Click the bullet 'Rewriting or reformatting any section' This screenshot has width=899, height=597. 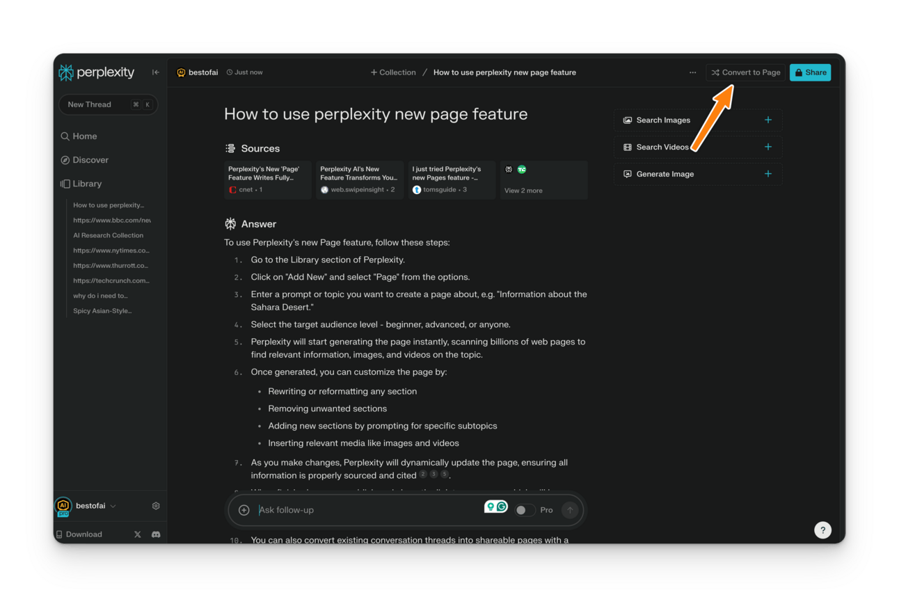coord(342,391)
